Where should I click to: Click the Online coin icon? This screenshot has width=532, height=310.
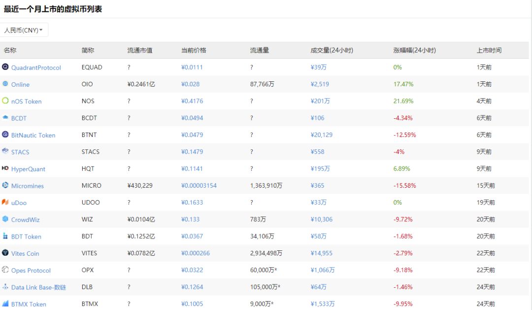(5, 83)
